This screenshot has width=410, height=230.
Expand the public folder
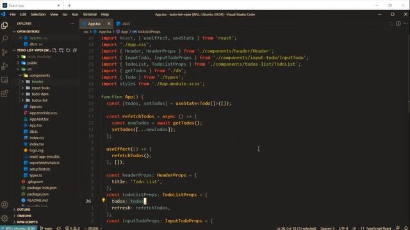(32, 63)
